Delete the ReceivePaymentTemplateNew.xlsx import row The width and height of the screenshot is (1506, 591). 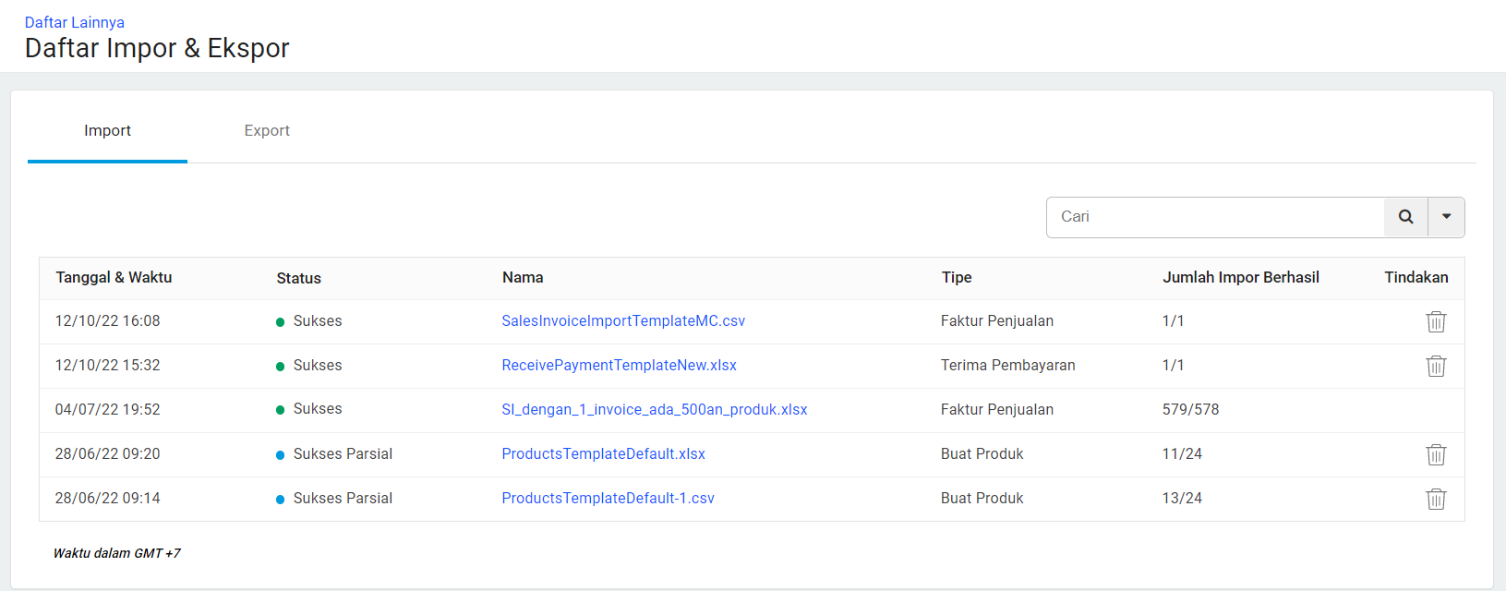[x=1436, y=366]
